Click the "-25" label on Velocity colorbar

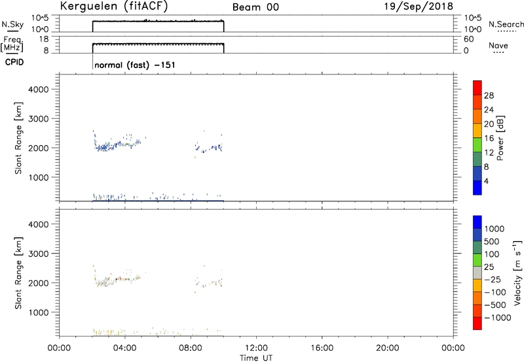pyautogui.click(x=493, y=280)
